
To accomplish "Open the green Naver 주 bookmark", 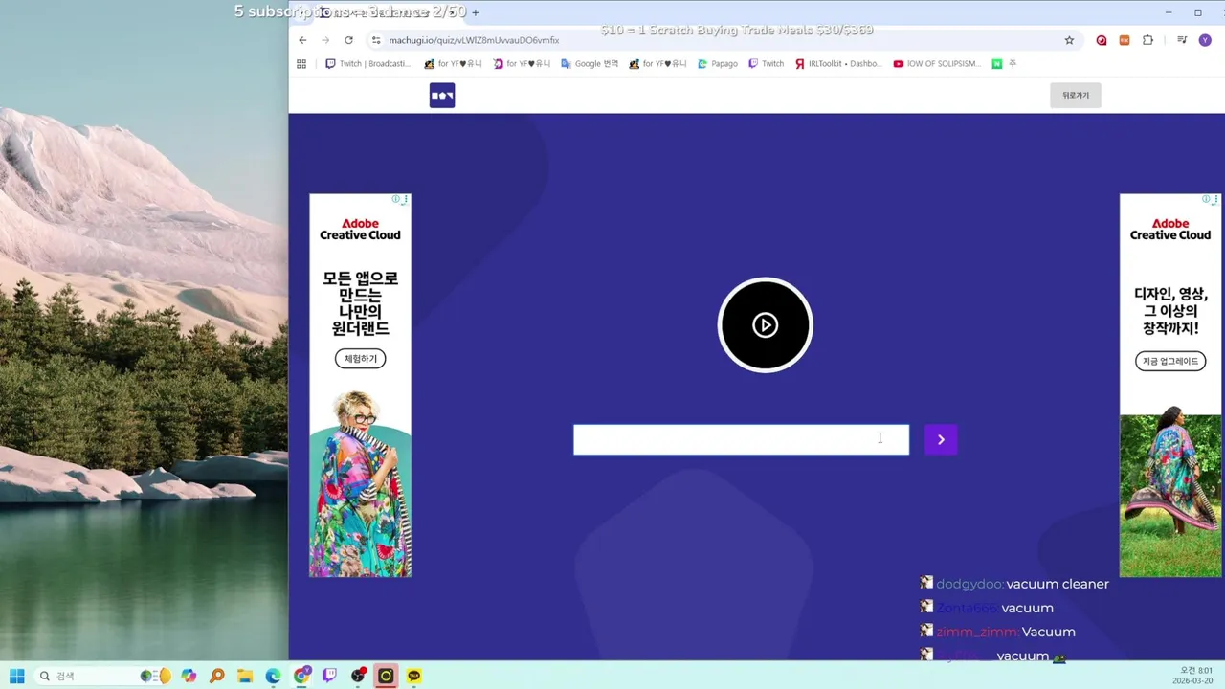I will (x=1004, y=64).
